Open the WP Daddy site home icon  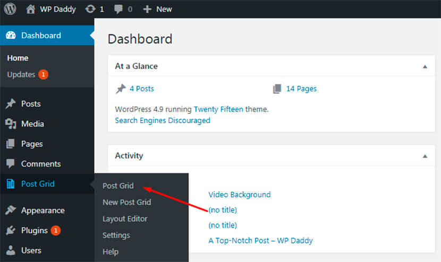coord(30,9)
